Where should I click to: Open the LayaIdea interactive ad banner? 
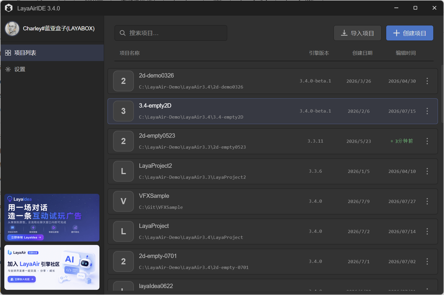[x=52, y=217]
